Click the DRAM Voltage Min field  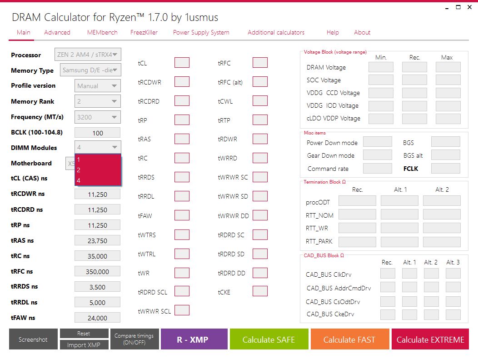pyautogui.click(x=381, y=67)
